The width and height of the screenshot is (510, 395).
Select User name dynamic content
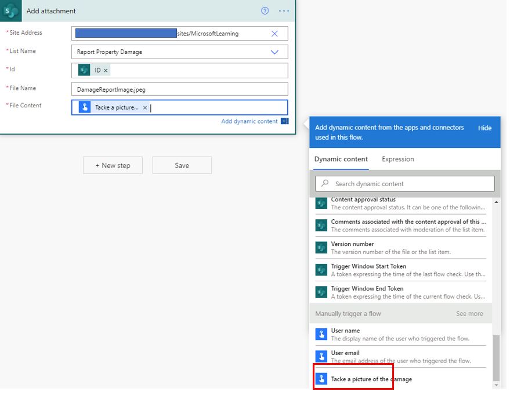point(401,334)
